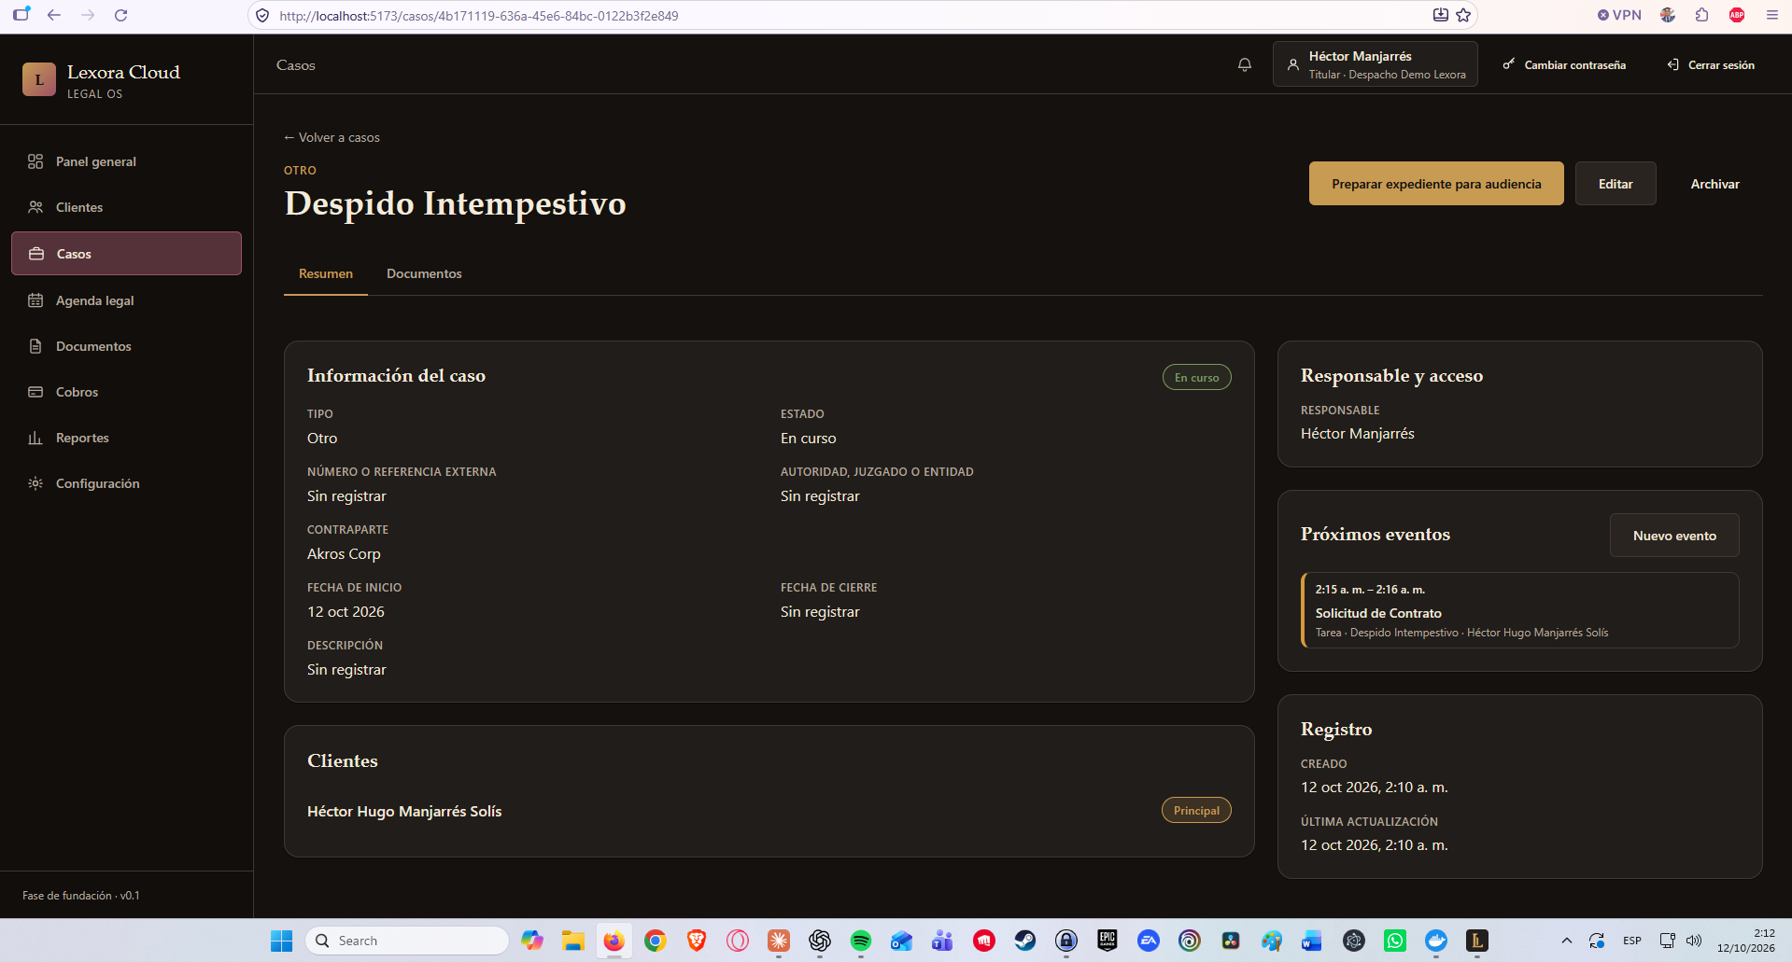Go back in browser history

click(54, 15)
